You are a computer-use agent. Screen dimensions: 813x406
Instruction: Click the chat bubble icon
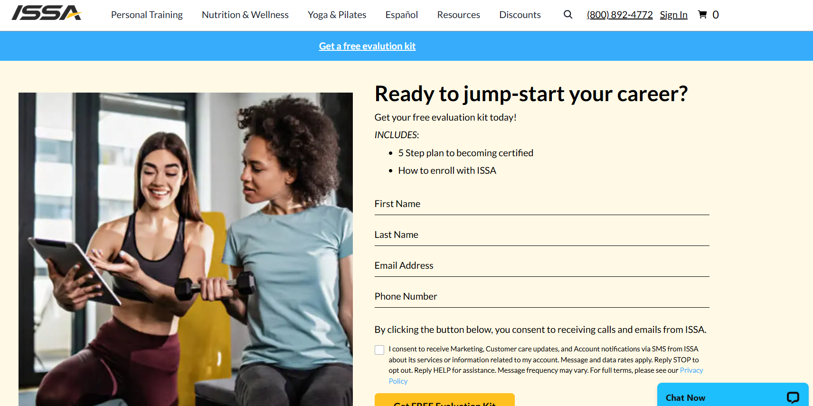(793, 397)
